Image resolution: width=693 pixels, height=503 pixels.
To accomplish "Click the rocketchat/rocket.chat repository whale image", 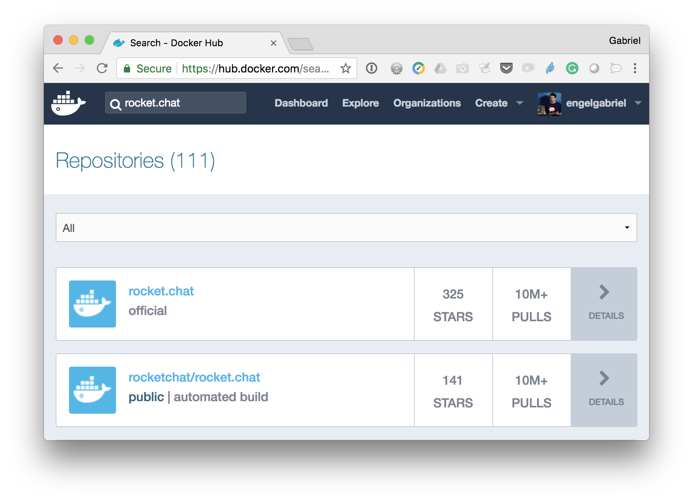I will tap(93, 390).
